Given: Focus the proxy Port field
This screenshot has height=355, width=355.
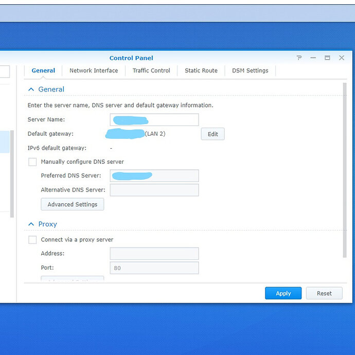Looking at the screenshot, I should (x=154, y=268).
